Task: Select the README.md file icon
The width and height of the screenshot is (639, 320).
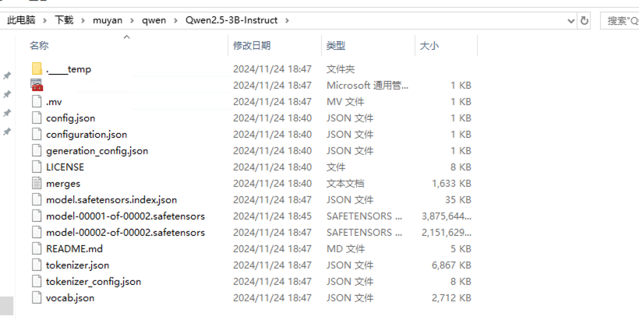Action: pos(37,249)
